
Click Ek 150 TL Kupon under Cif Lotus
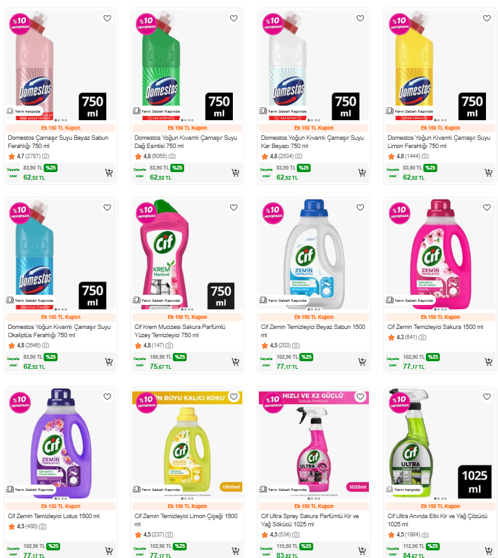coord(61,506)
